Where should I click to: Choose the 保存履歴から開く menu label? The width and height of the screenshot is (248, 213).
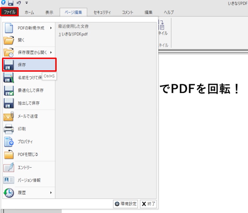click(x=32, y=52)
